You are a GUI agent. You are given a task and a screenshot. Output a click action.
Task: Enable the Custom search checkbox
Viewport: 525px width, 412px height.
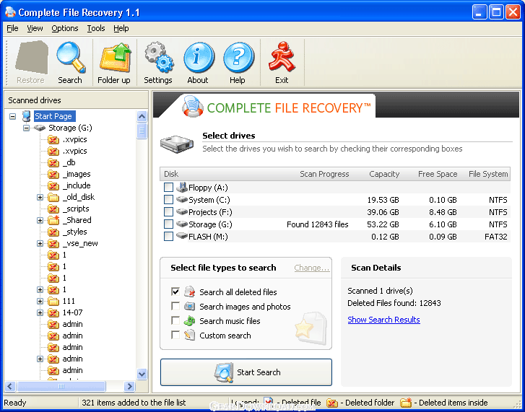pyautogui.click(x=175, y=335)
